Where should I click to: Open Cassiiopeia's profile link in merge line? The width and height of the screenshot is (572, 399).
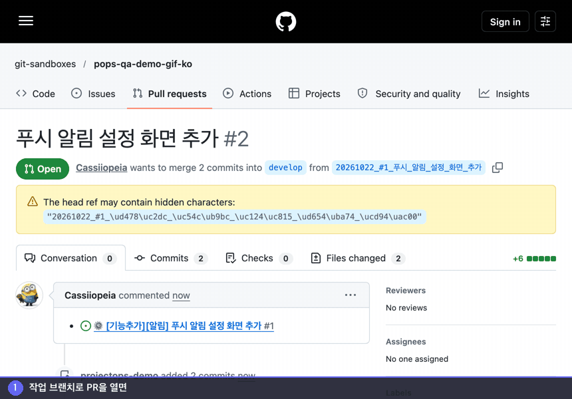(101, 168)
